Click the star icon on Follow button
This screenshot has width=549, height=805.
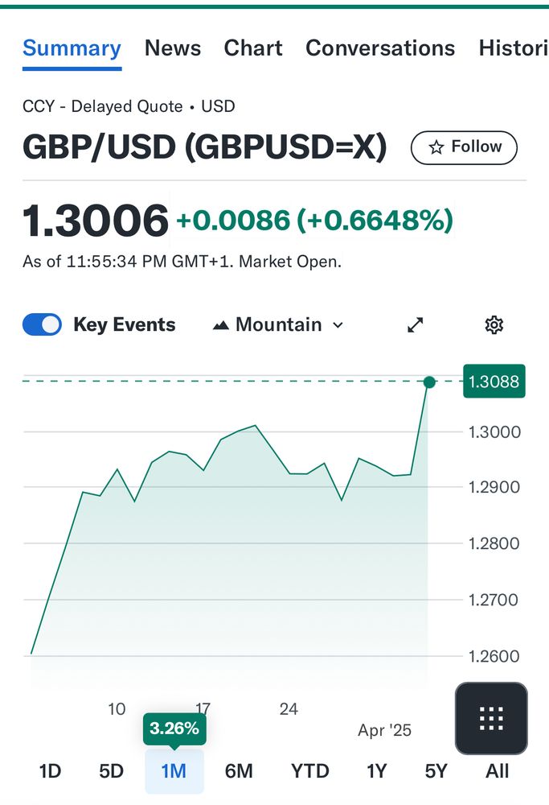pyautogui.click(x=436, y=147)
